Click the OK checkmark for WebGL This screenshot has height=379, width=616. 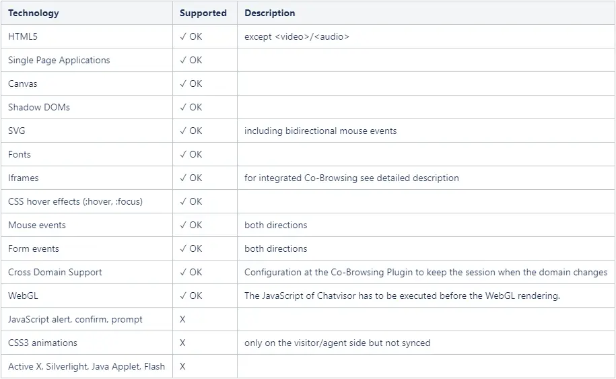(191, 296)
